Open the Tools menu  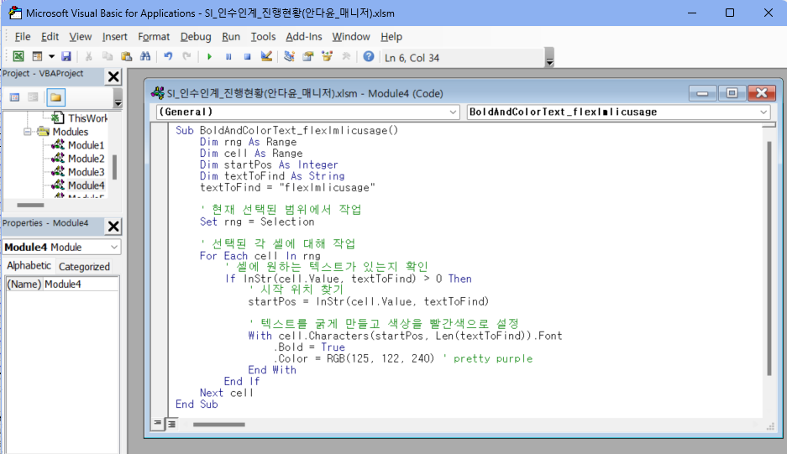(263, 37)
